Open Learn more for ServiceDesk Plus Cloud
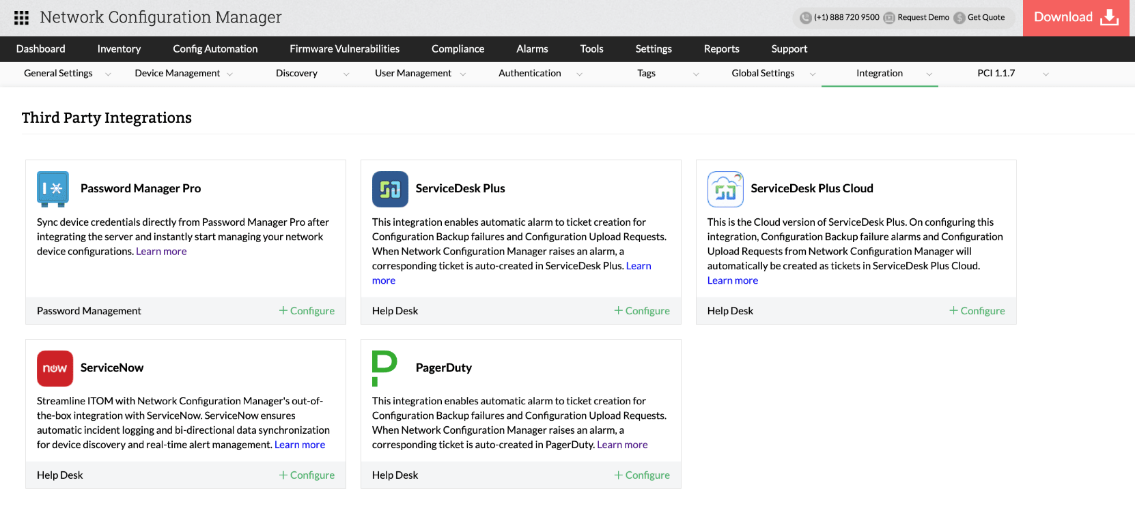The width and height of the screenshot is (1135, 506). coord(733,281)
